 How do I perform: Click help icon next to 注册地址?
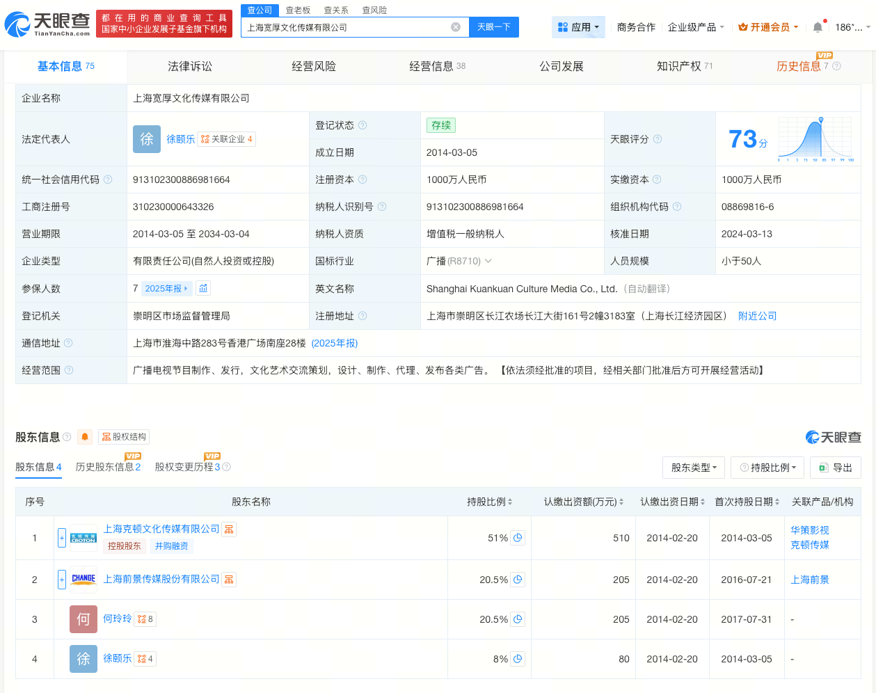click(x=363, y=316)
